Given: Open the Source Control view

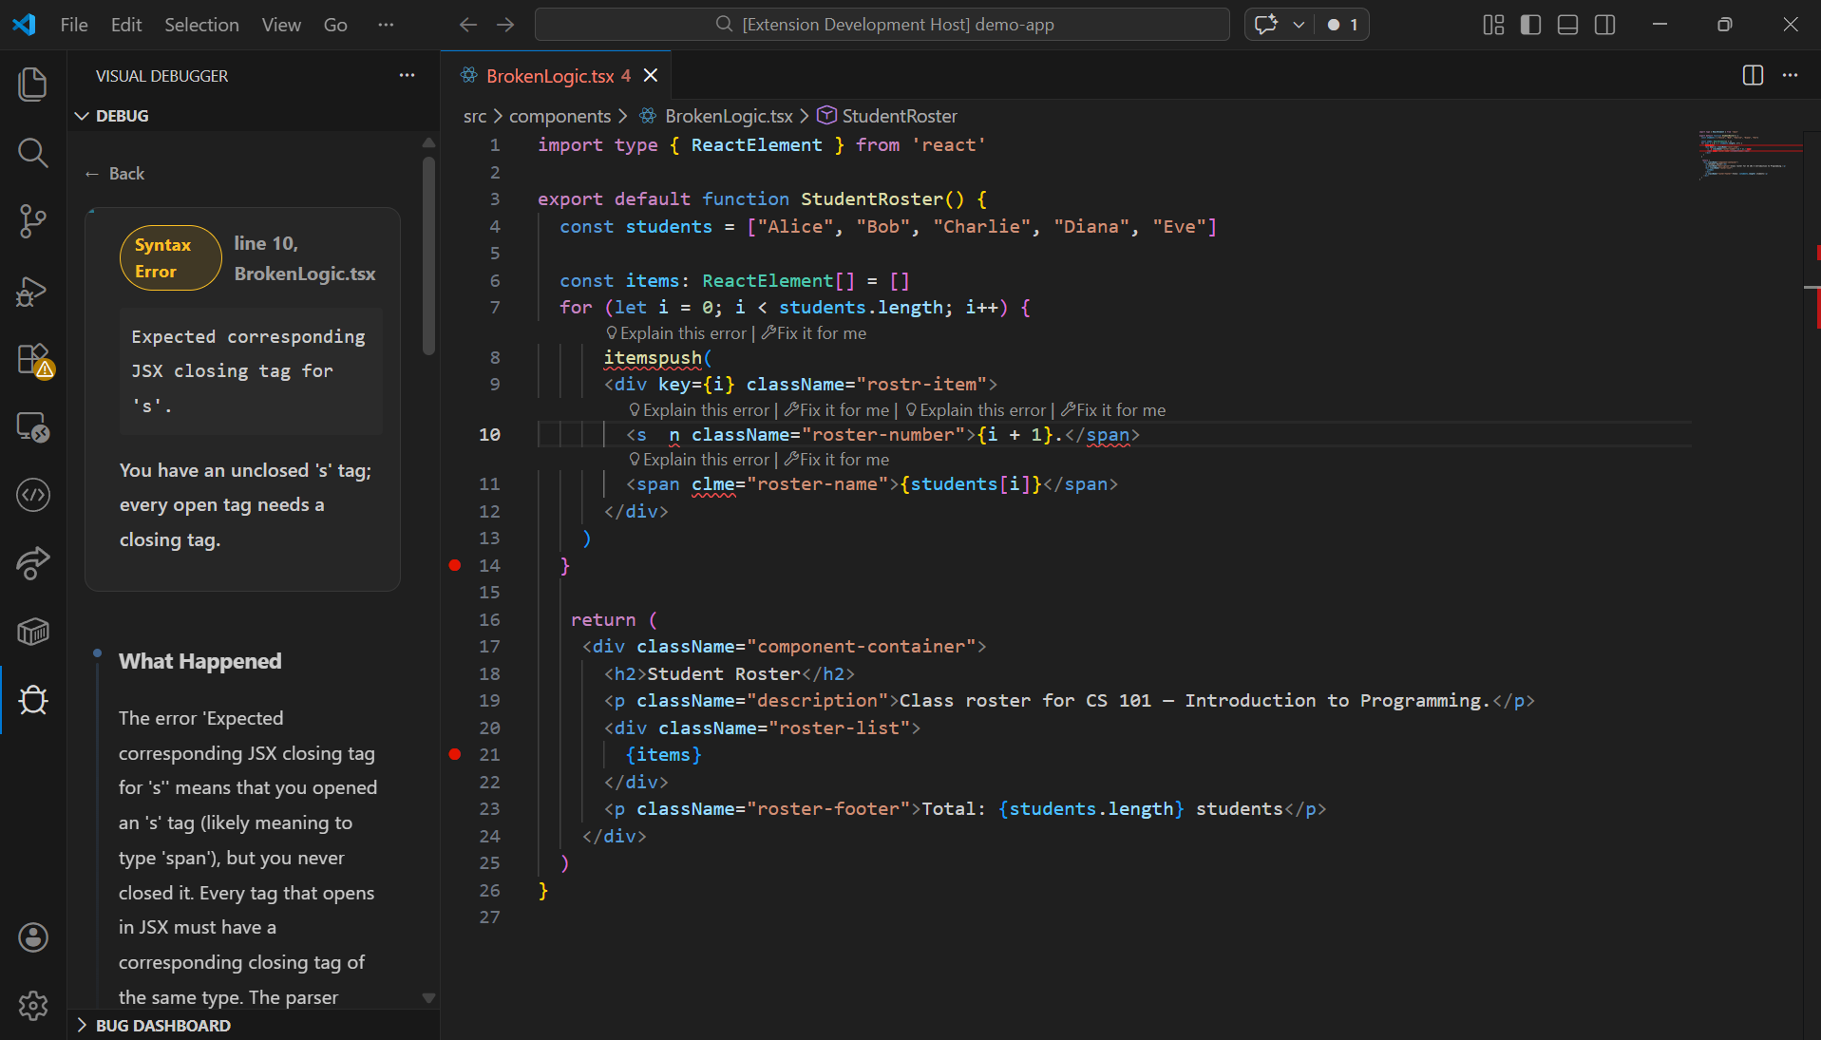Looking at the screenshot, I should click(33, 221).
